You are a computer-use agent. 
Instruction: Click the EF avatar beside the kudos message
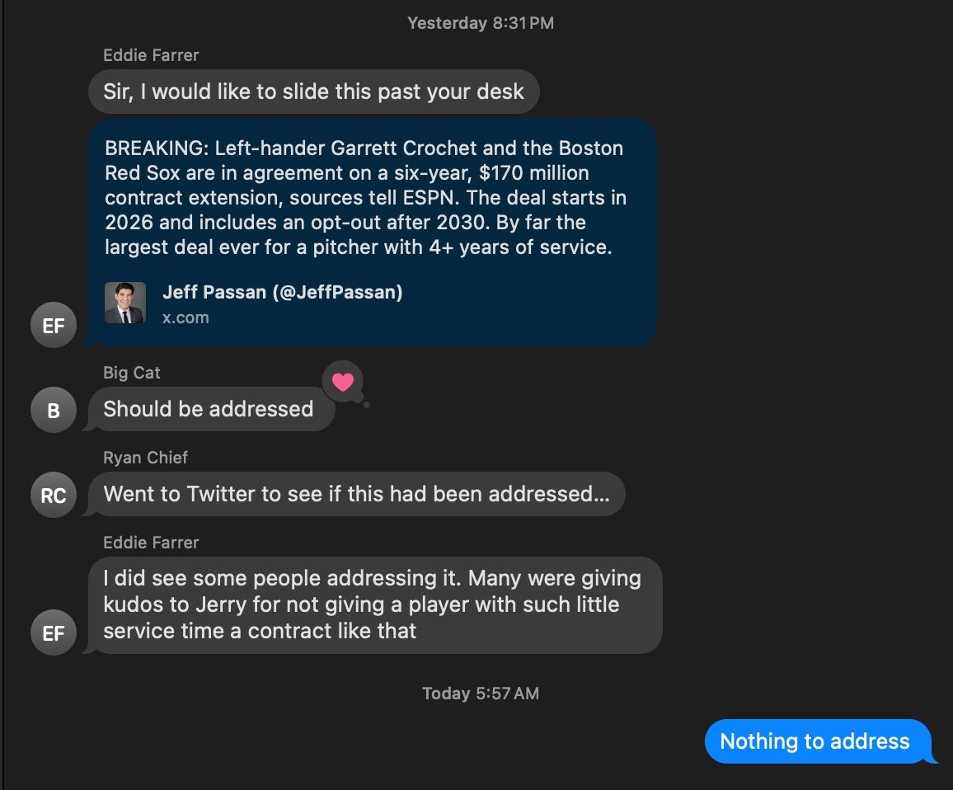54,632
